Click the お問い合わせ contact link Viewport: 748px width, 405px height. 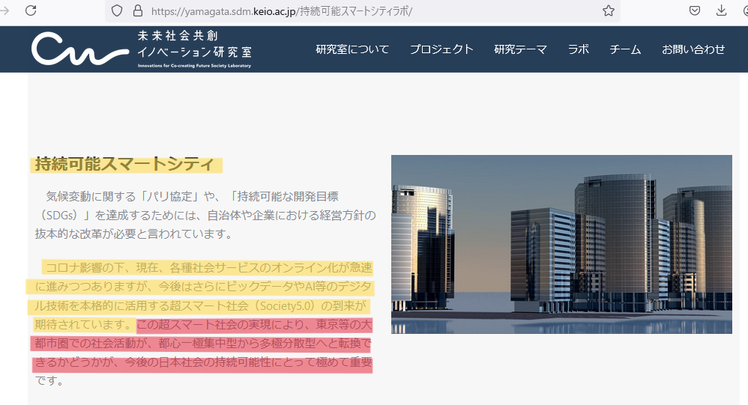pyautogui.click(x=693, y=49)
